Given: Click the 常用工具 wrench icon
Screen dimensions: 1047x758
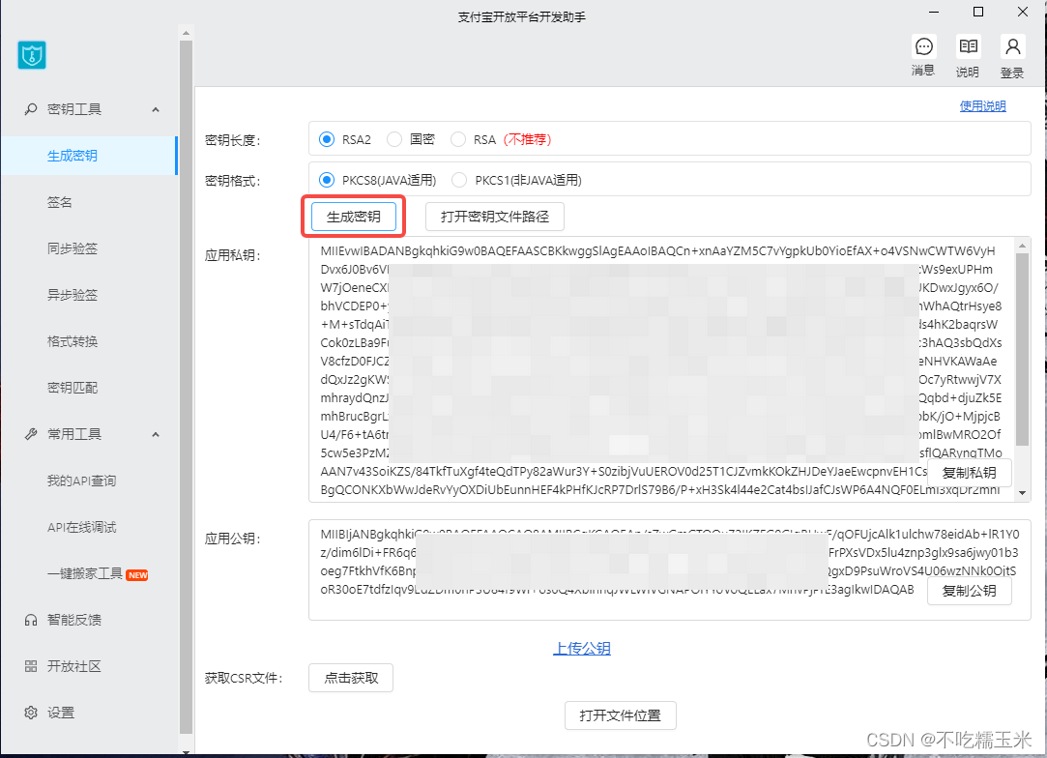Looking at the screenshot, I should point(31,434).
